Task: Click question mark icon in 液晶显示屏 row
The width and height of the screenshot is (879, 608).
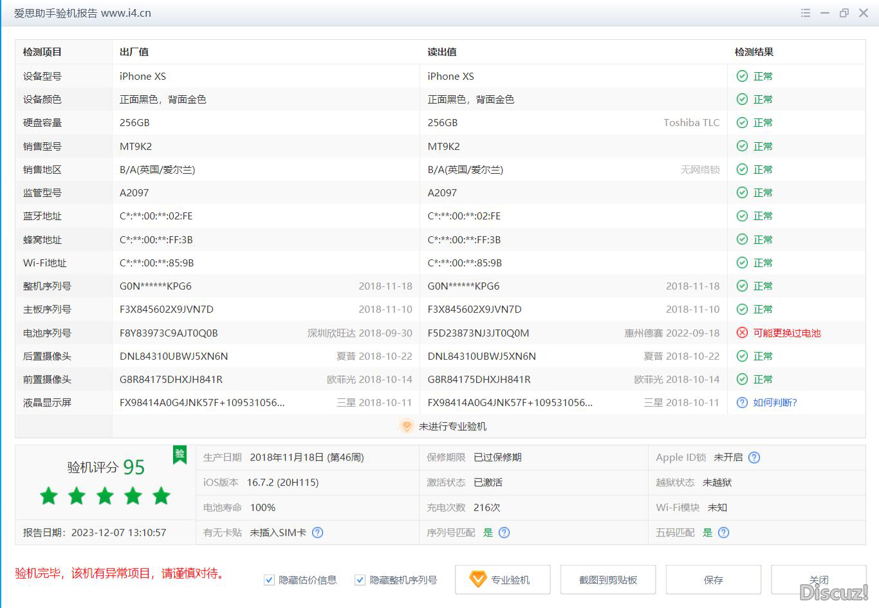Action: 742,402
